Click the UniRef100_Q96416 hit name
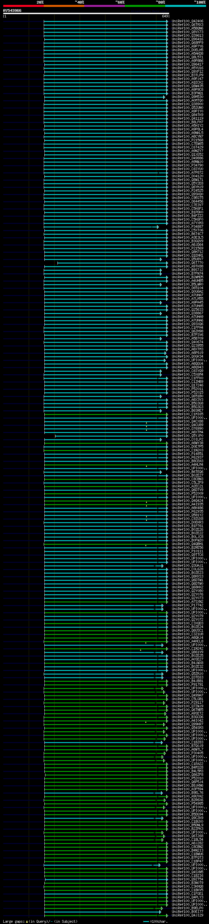209x924 pixels. click(x=187, y=39)
